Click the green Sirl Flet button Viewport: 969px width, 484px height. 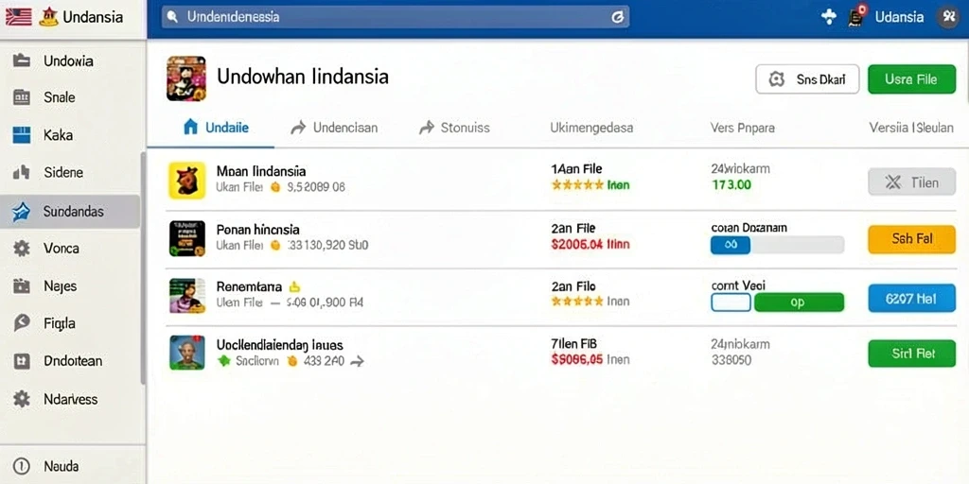click(911, 354)
